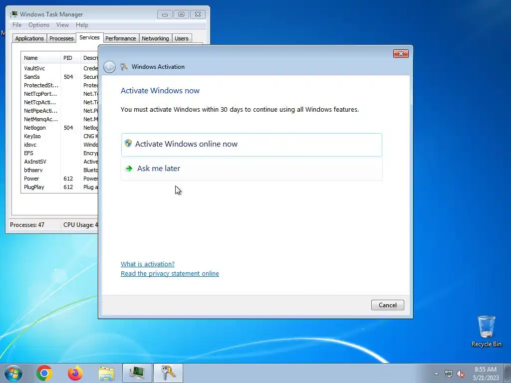This screenshot has height=383, width=511.
Task: Launch Google Chrome from the taskbar
Action: tap(44, 373)
